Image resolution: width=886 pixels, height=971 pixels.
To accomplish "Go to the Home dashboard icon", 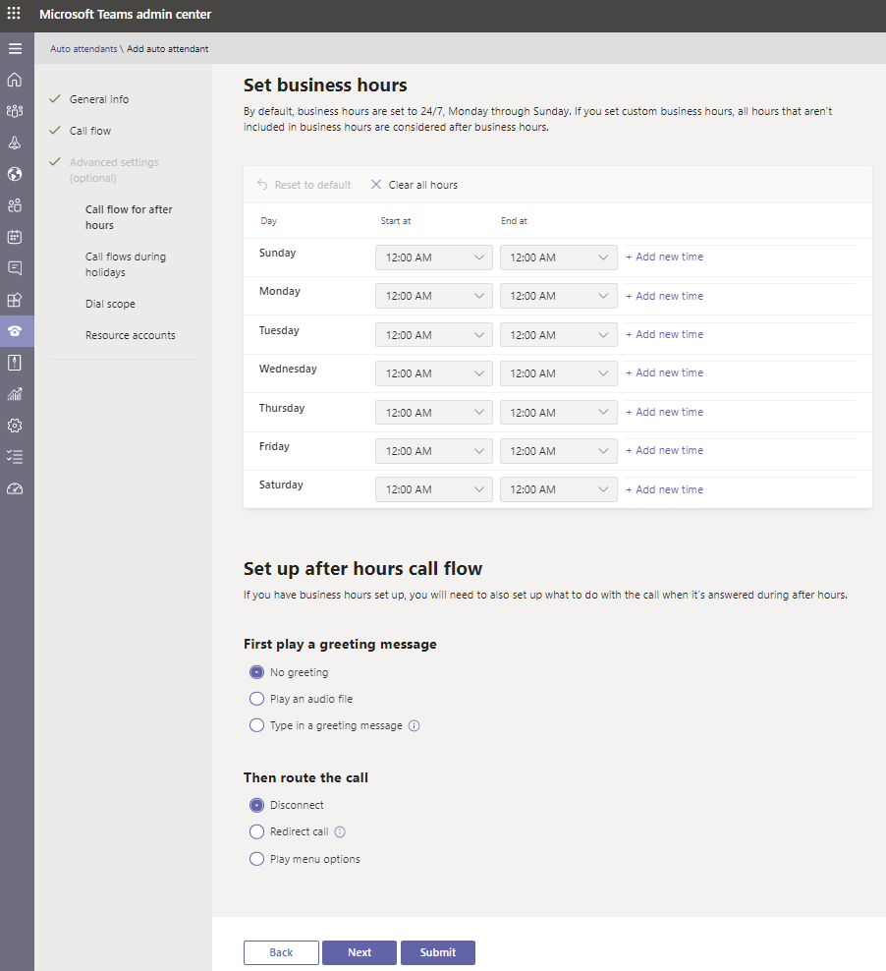I will [x=15, y=80].
